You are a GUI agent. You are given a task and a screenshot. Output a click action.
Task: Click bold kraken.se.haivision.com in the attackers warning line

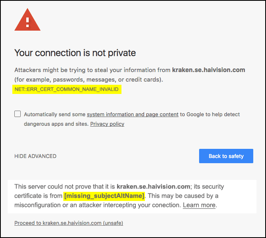[208, 70]
